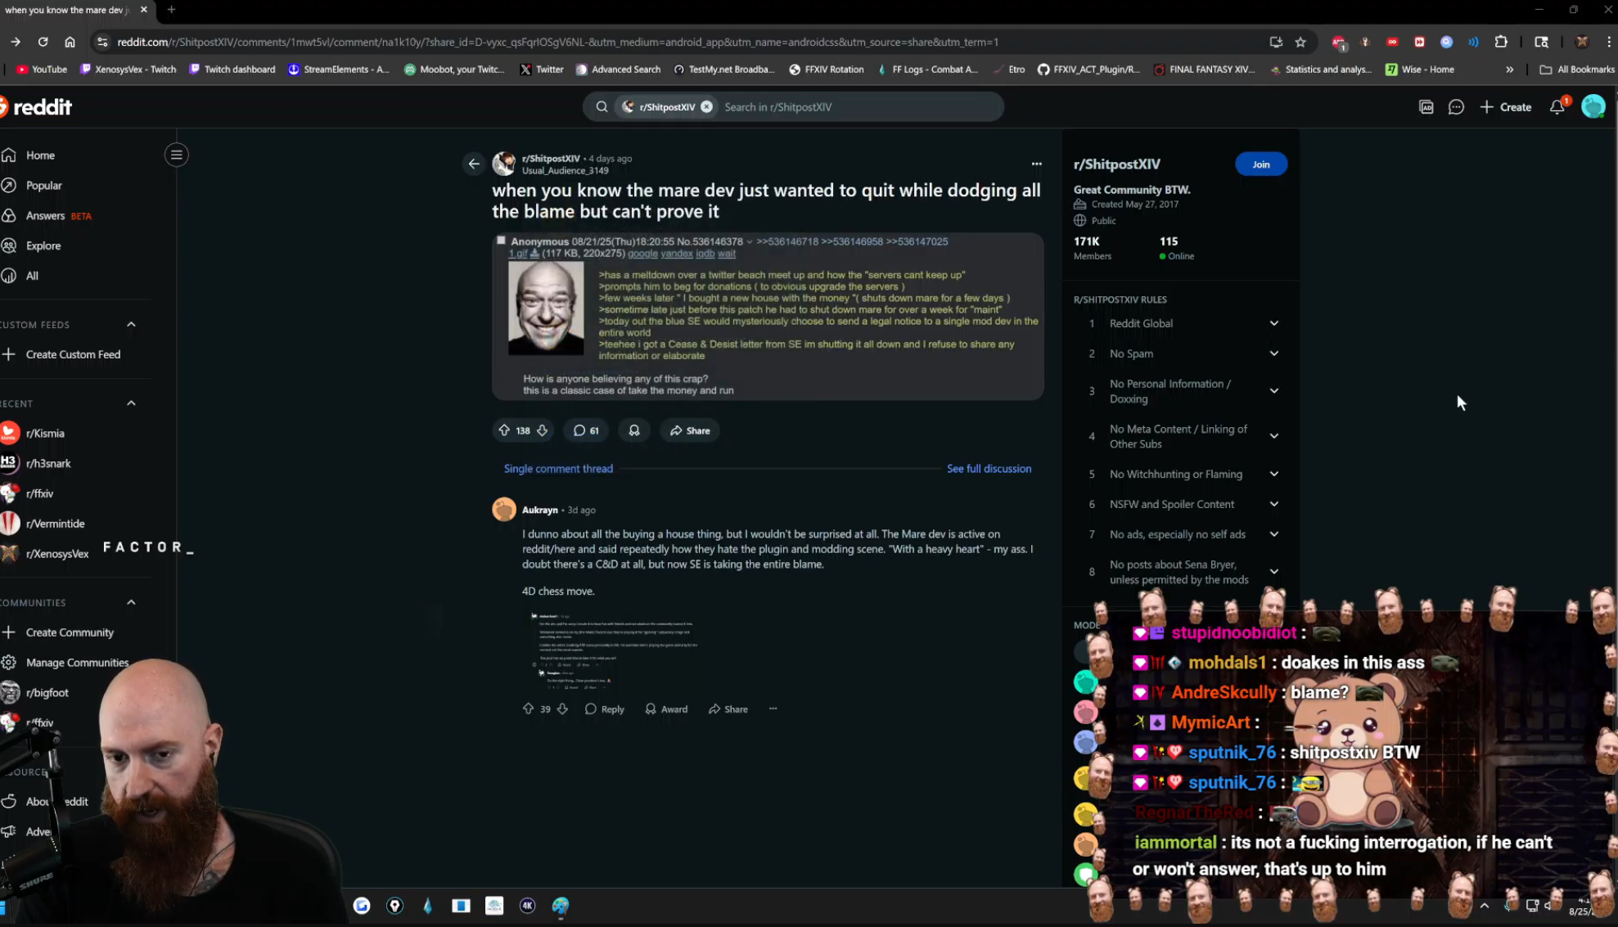
Task: Collapse the Custom Feeds section
Action: point(131,325)
